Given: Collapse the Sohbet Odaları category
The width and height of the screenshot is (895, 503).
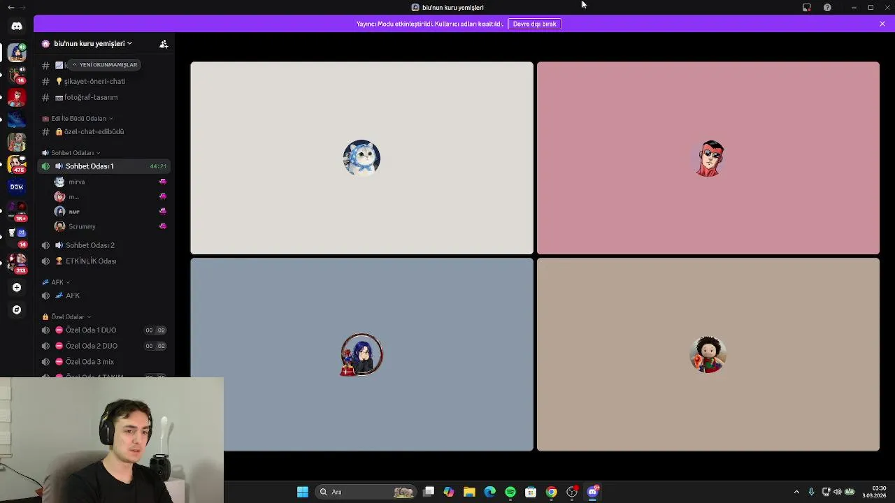Looking at the screenshot, I should 71,152.
